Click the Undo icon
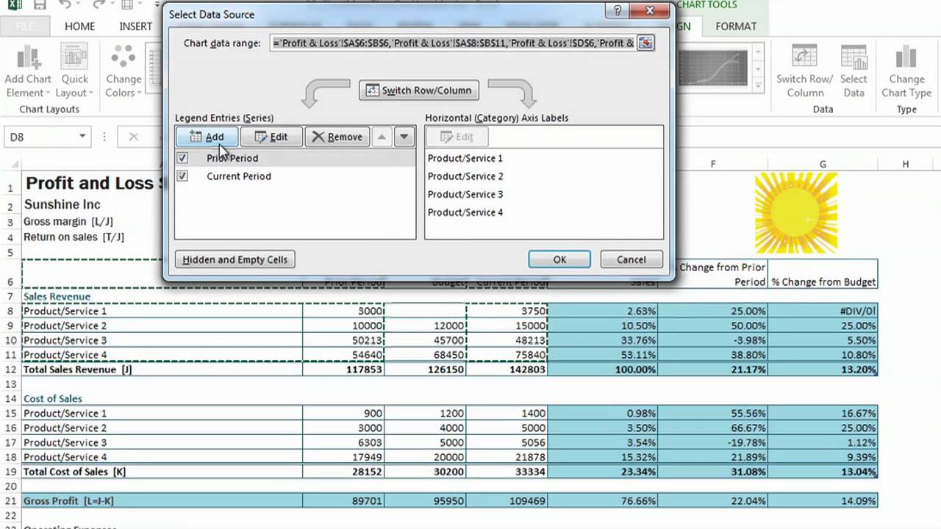 point(66,6)
